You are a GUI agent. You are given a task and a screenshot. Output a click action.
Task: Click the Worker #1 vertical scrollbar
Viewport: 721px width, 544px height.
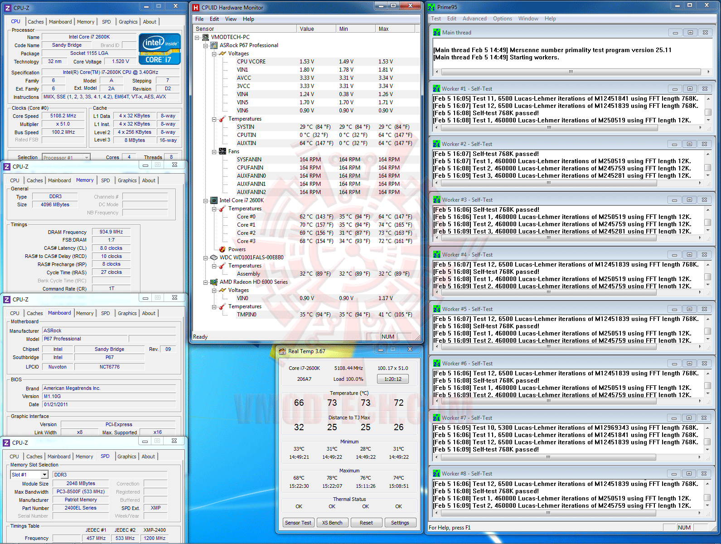pos(708,109)
